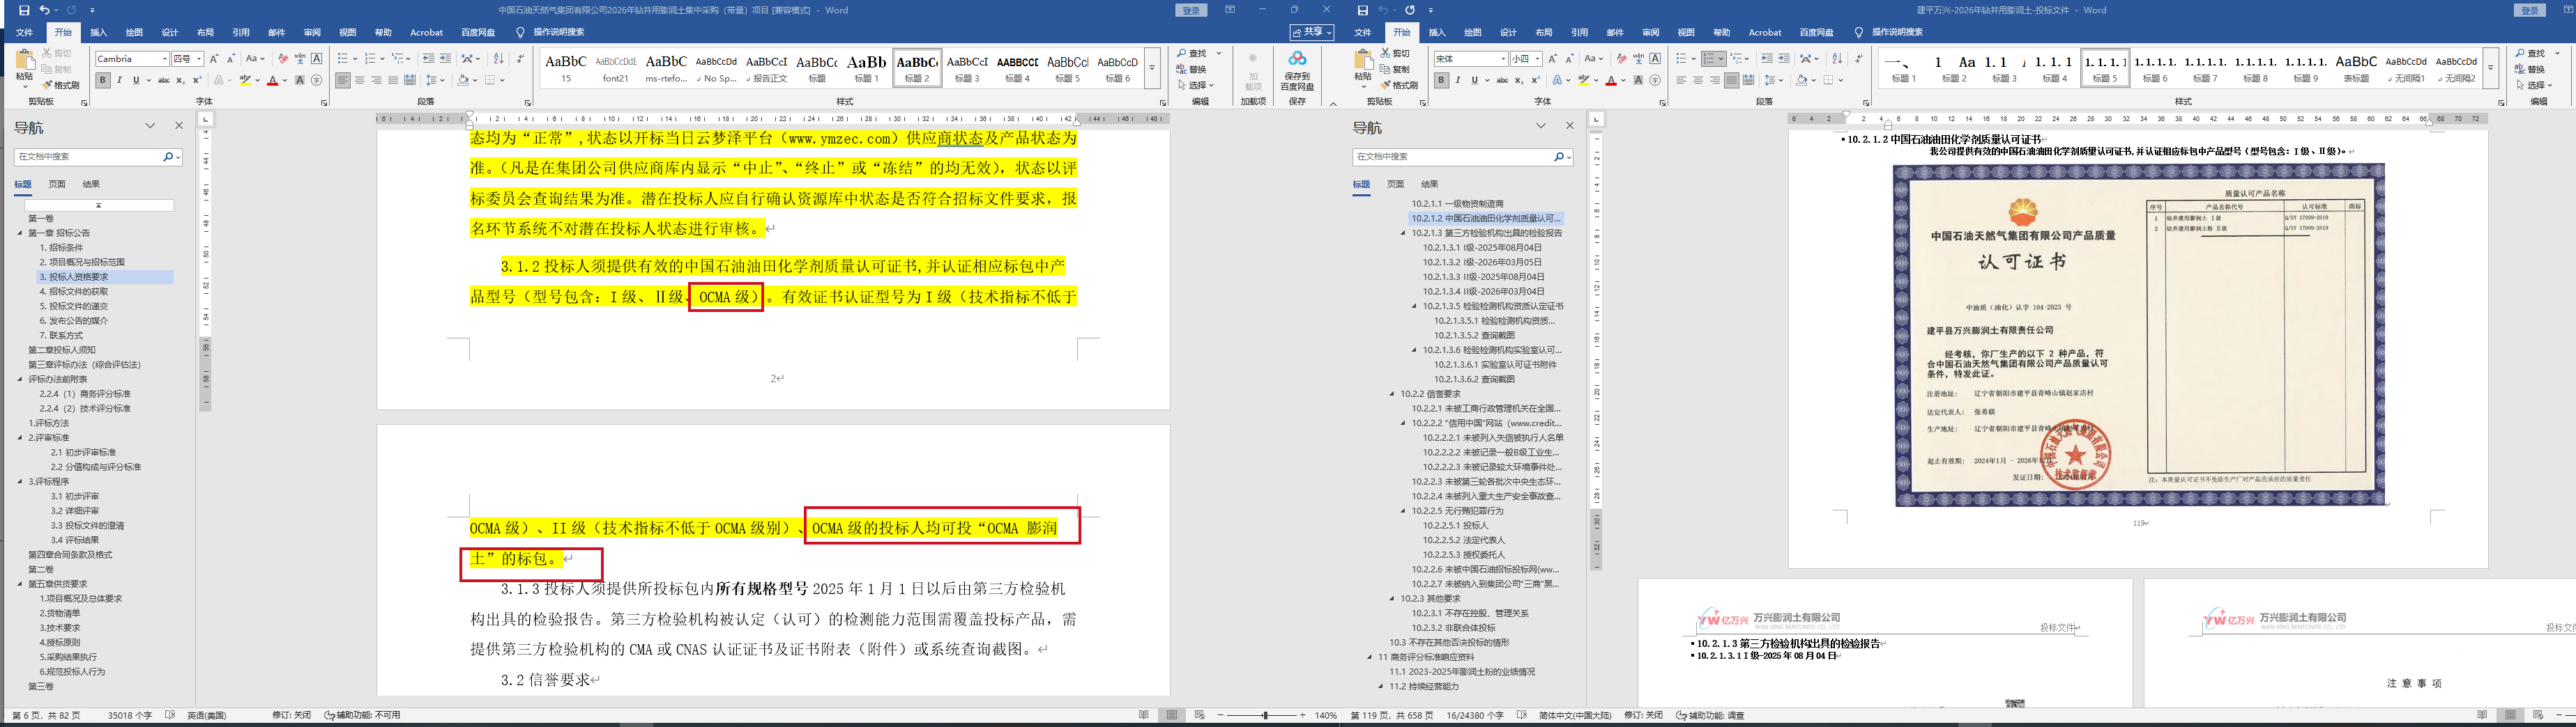Toggle Character Shading in the right window ribbon
The image size is (2576, 727).
(1638, 80)
